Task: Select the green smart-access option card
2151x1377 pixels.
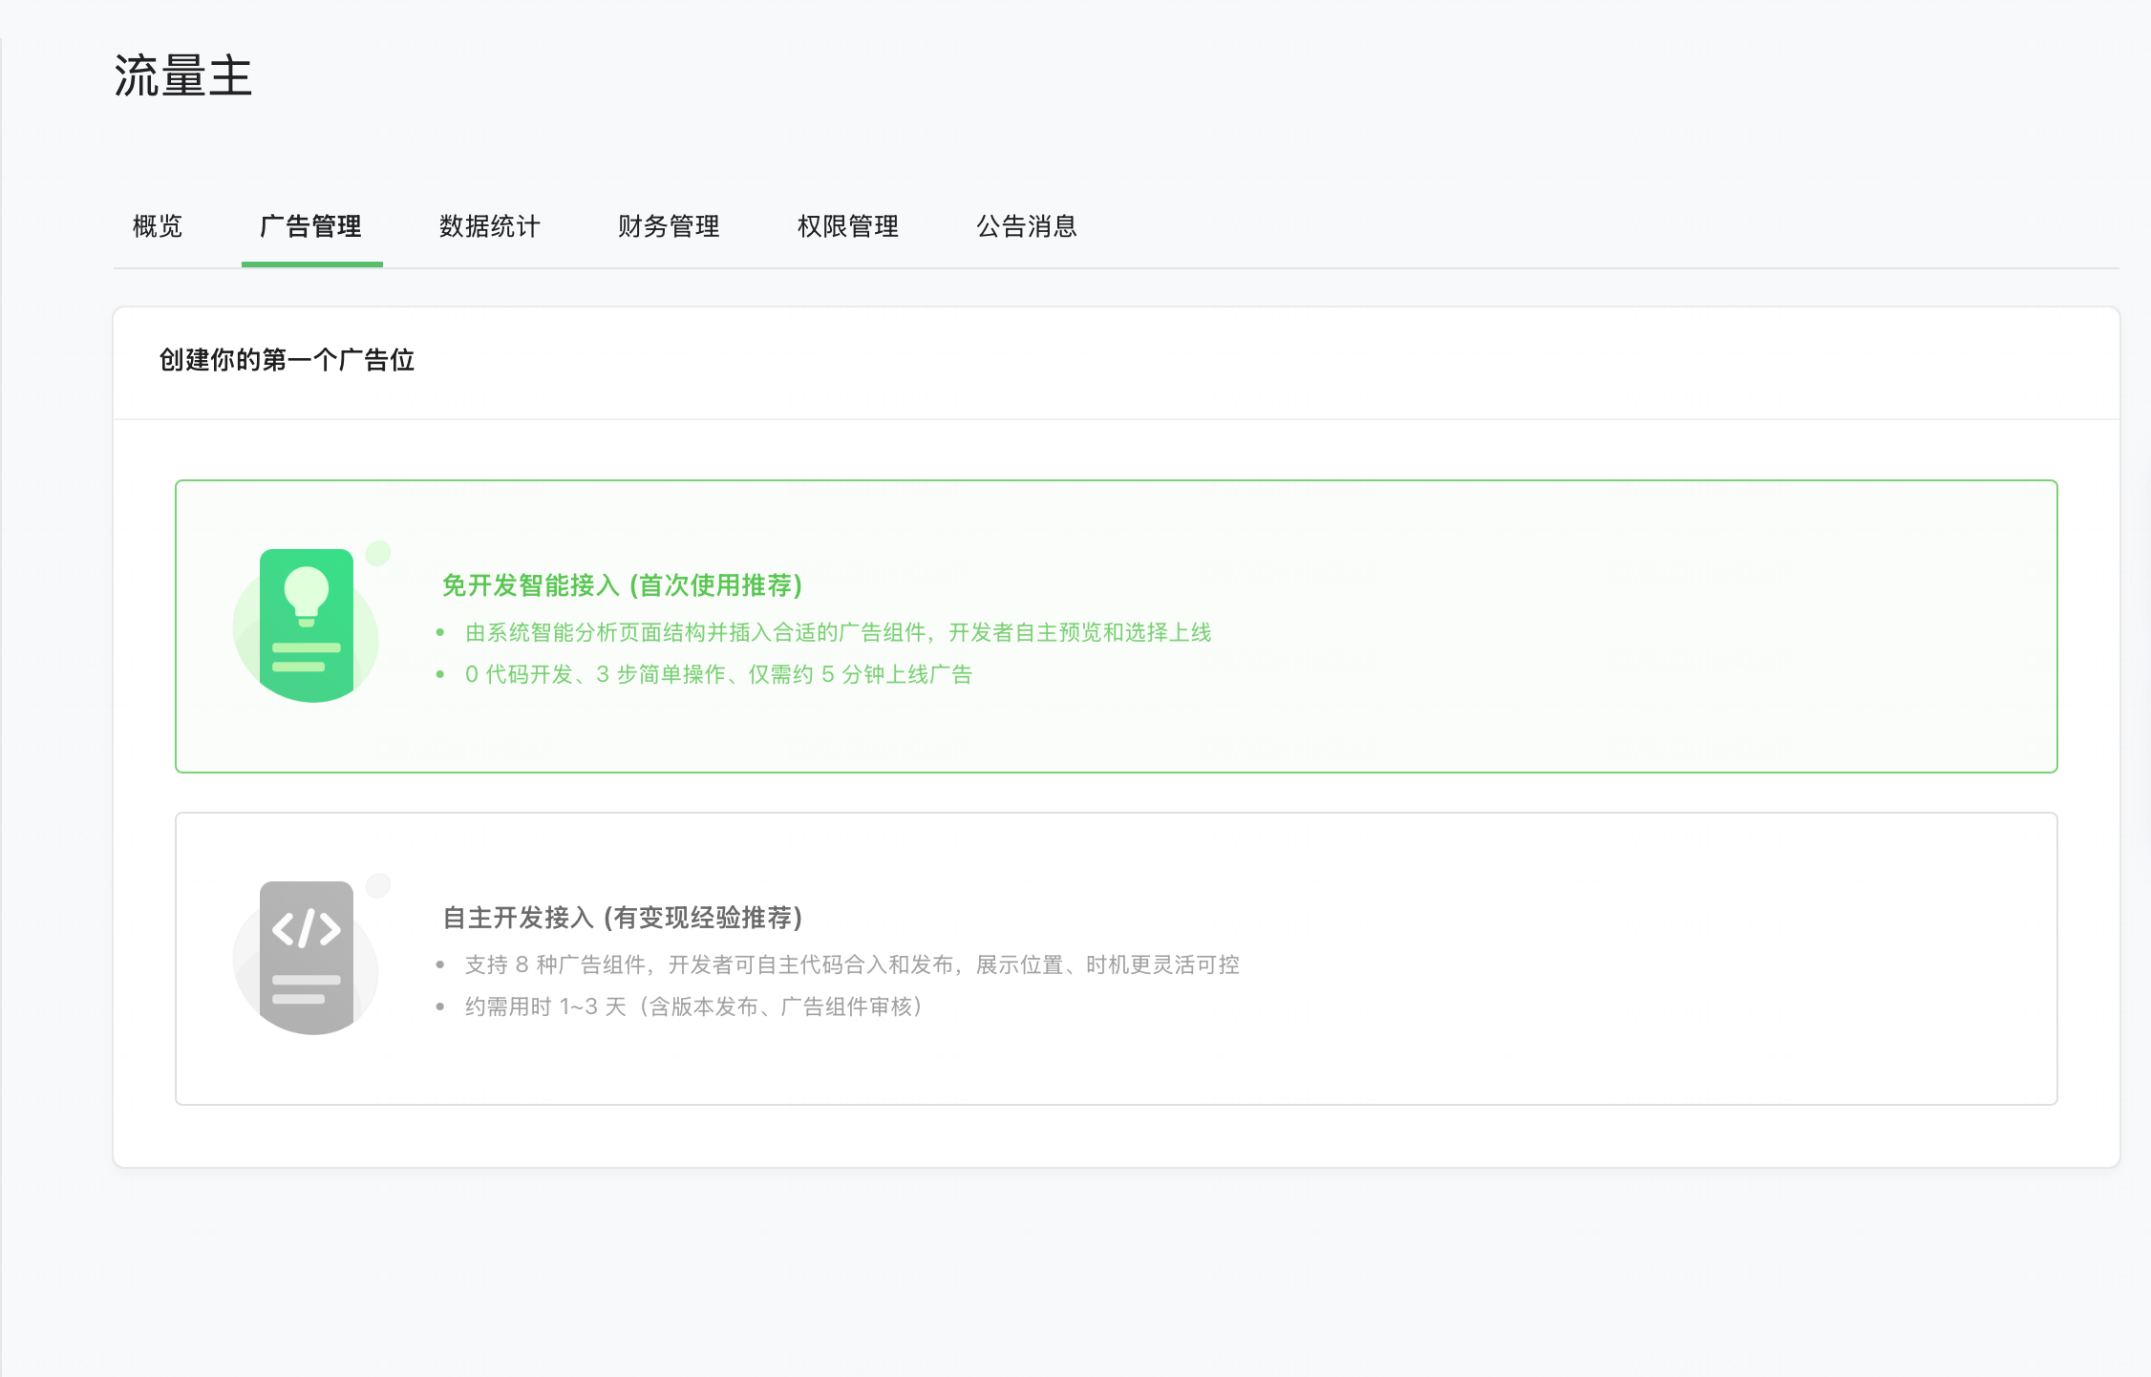Action: tap(1528, 626)
